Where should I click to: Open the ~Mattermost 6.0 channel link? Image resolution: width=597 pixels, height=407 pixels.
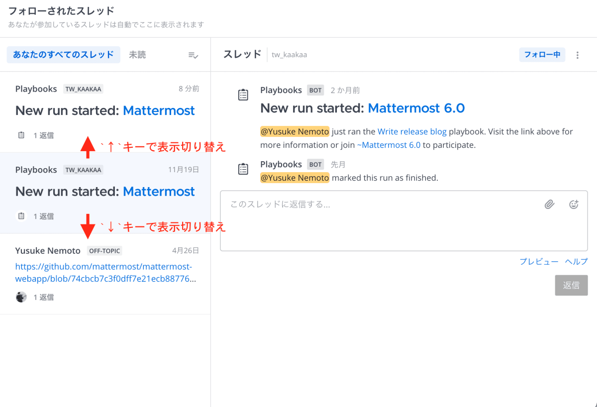tap(389, 145)
